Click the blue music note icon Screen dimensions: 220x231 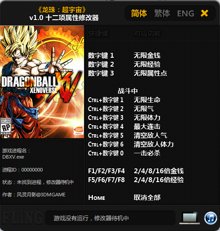click(211, 218)
